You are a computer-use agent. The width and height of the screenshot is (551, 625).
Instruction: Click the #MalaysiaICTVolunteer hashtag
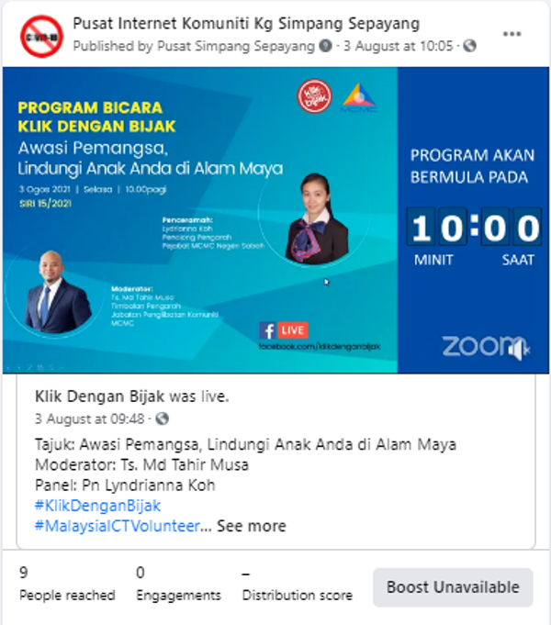pyautogui.click(x=118, y=526)
